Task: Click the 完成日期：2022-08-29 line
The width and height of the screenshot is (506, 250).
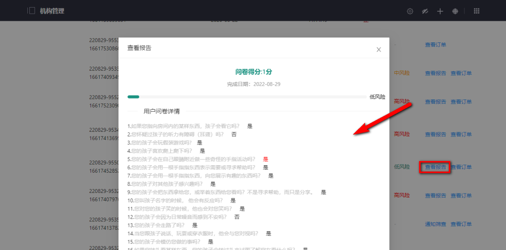Action: coord(254,84)
